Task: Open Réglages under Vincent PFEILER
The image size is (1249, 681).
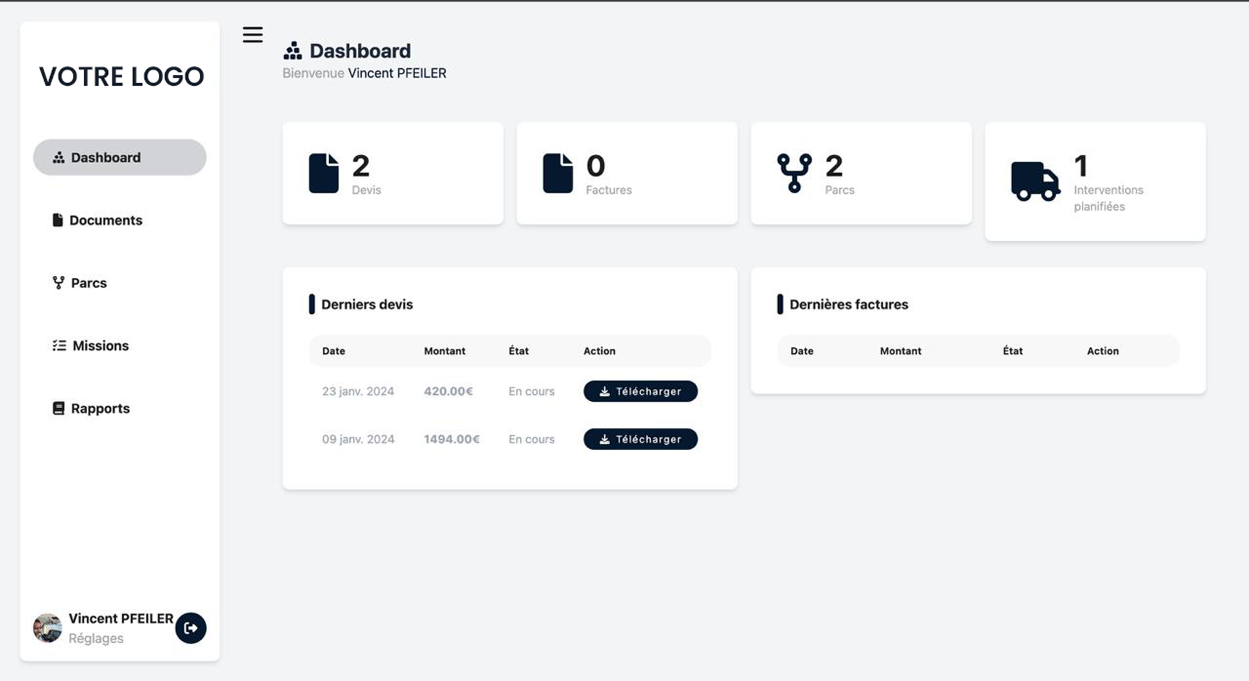Action: pos(96,638)
